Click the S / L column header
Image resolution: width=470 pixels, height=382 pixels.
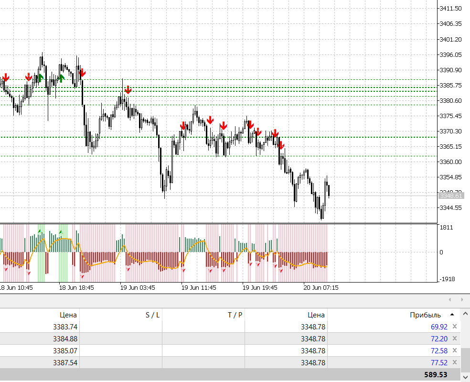[152, 315]
